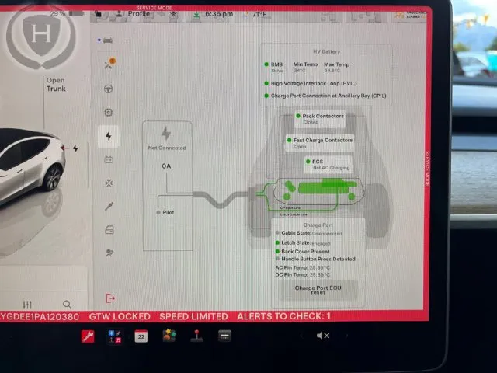
Task: Exit service mode with red exit icon
Action: [110, 298]
